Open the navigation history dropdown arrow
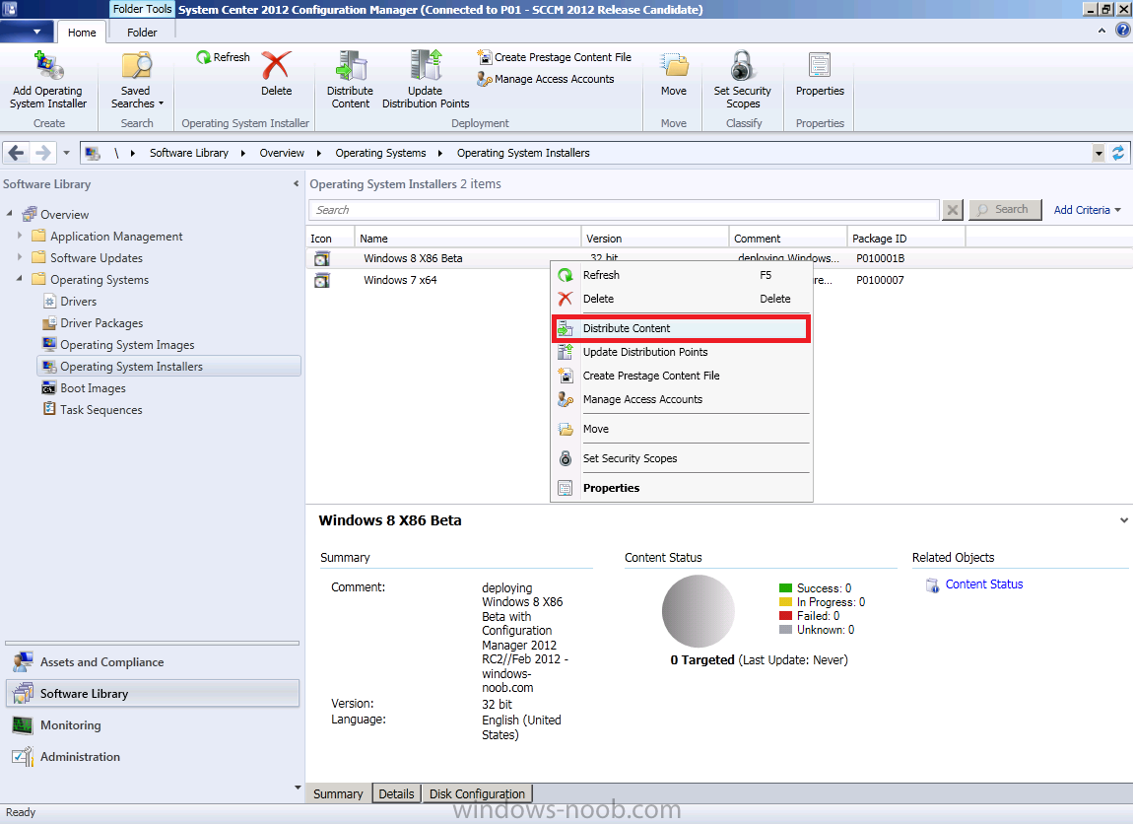Viewport: 1133px width, 824px height. point(66,153)
